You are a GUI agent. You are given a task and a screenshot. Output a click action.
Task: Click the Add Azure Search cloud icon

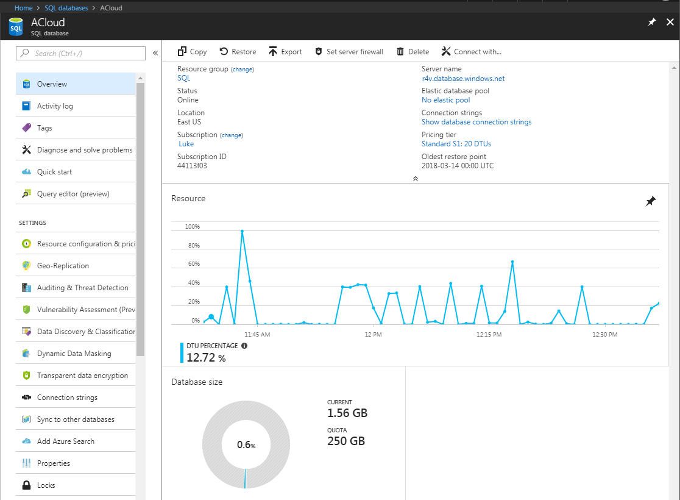(26, 441)
